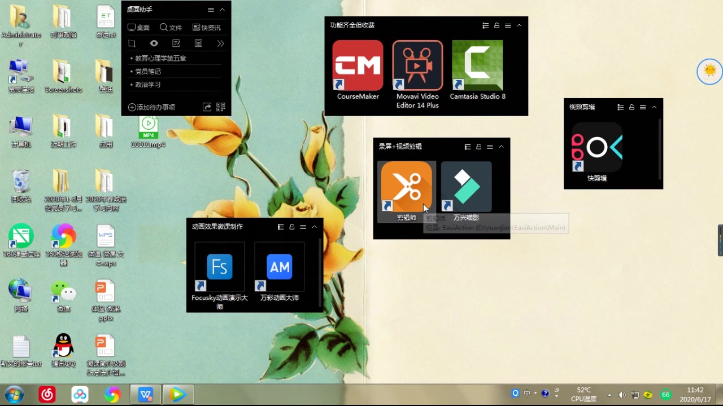Screen dimensions: 723x406
Task: Select the 微信 desktop shortcut
Action: pyautogui.click(x=63, y=295)
